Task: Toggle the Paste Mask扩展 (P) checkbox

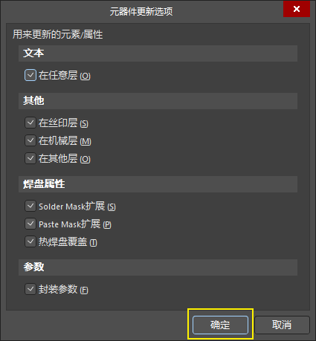Action: 30,224
